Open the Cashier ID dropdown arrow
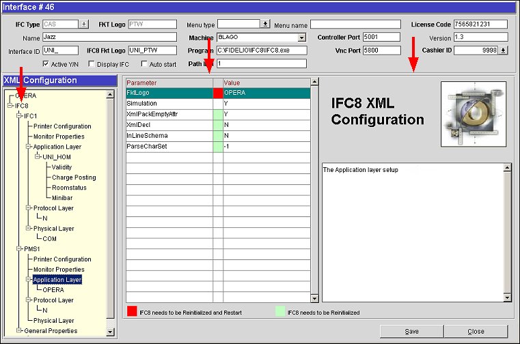The height and width of the screenshot is (344, 520). click(x=503, y=50)
